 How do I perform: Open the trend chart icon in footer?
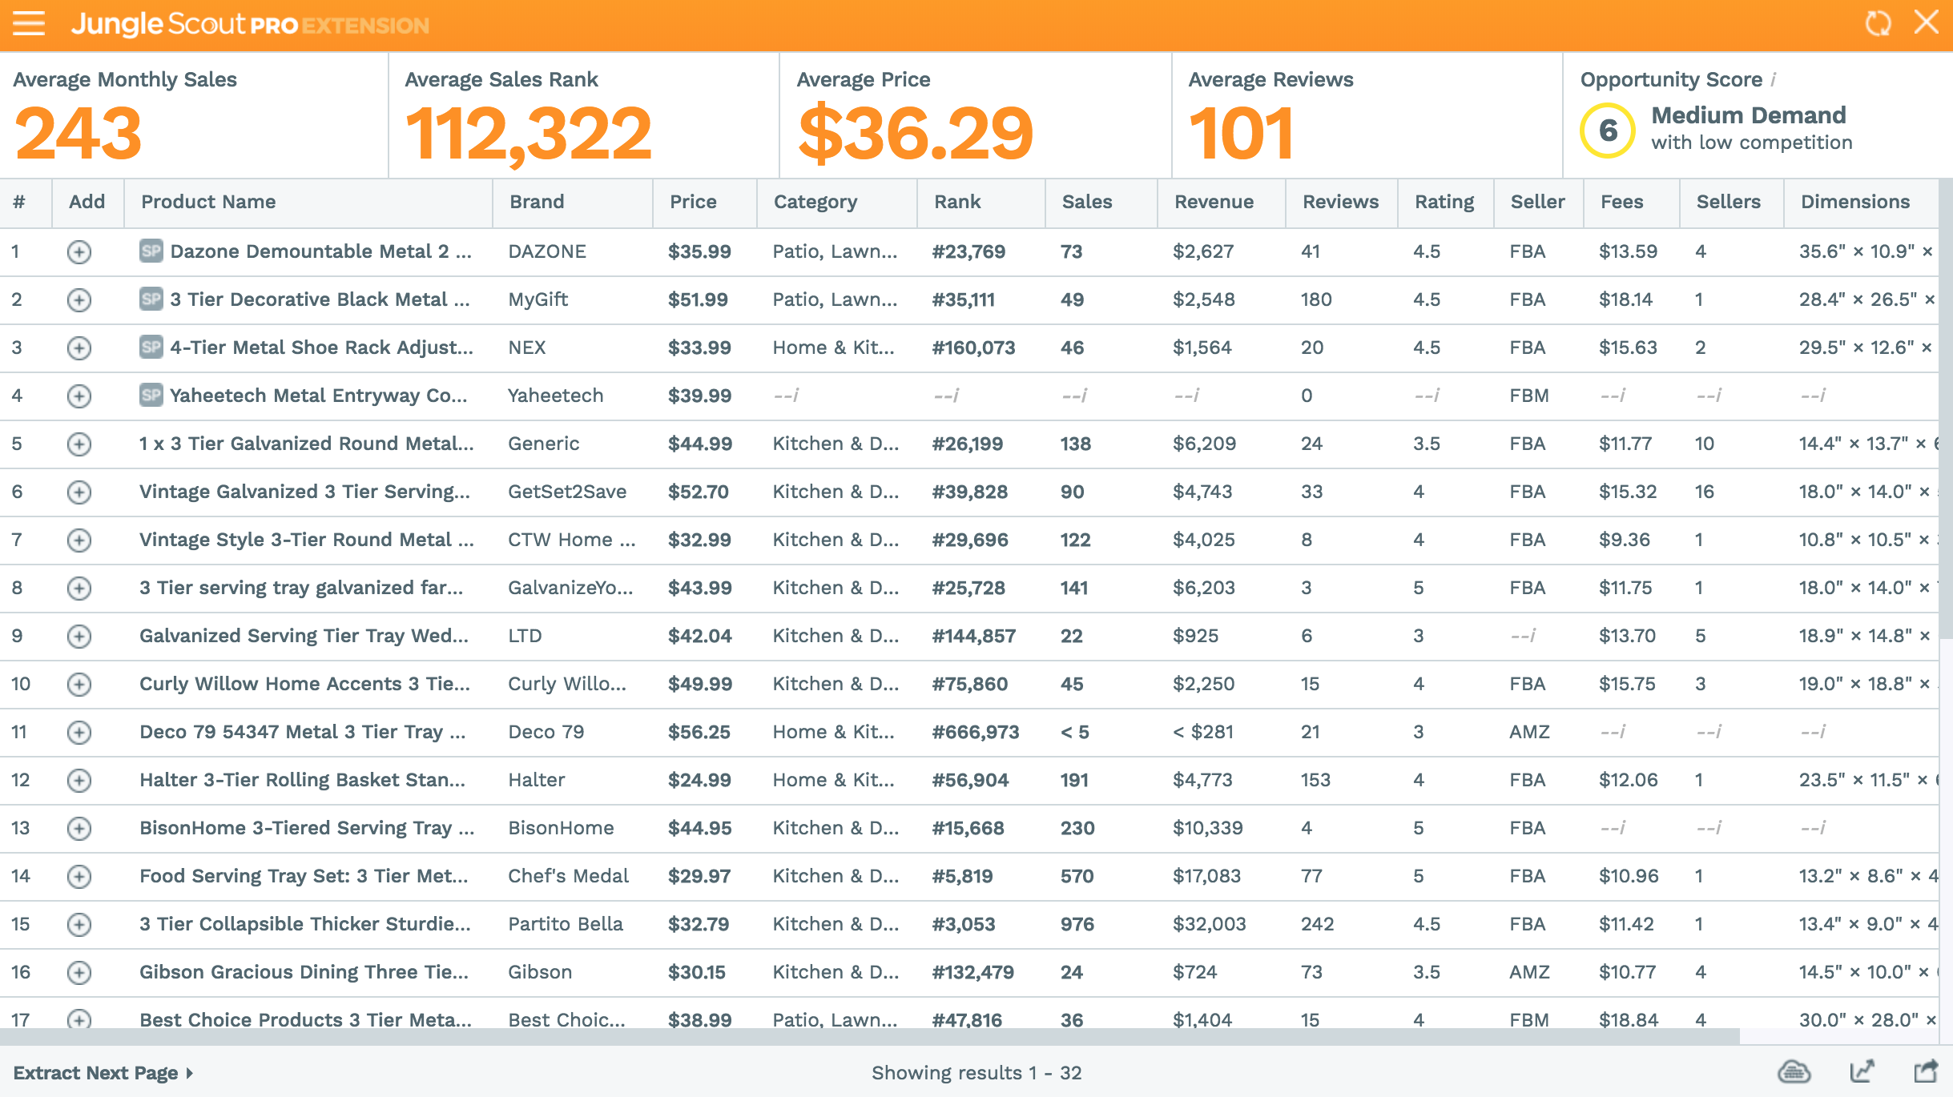coord(1862,1071)
